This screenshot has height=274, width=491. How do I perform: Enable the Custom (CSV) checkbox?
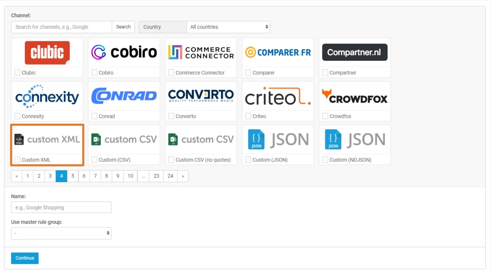94,160
